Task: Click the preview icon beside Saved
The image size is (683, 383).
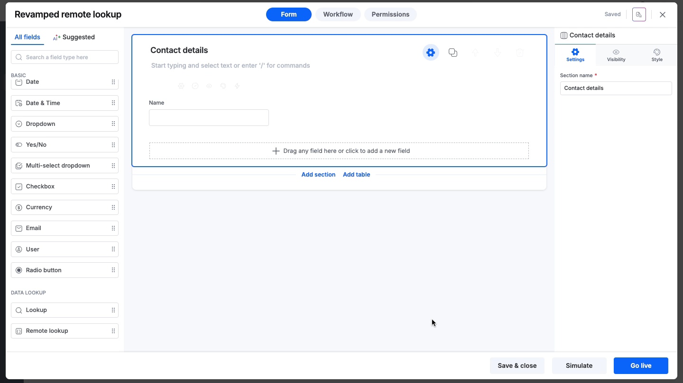Action: 639,14
